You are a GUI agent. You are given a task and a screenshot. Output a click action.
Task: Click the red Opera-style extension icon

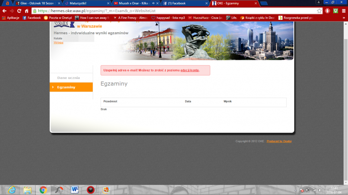pyautogui.click(x=328, y=11)
